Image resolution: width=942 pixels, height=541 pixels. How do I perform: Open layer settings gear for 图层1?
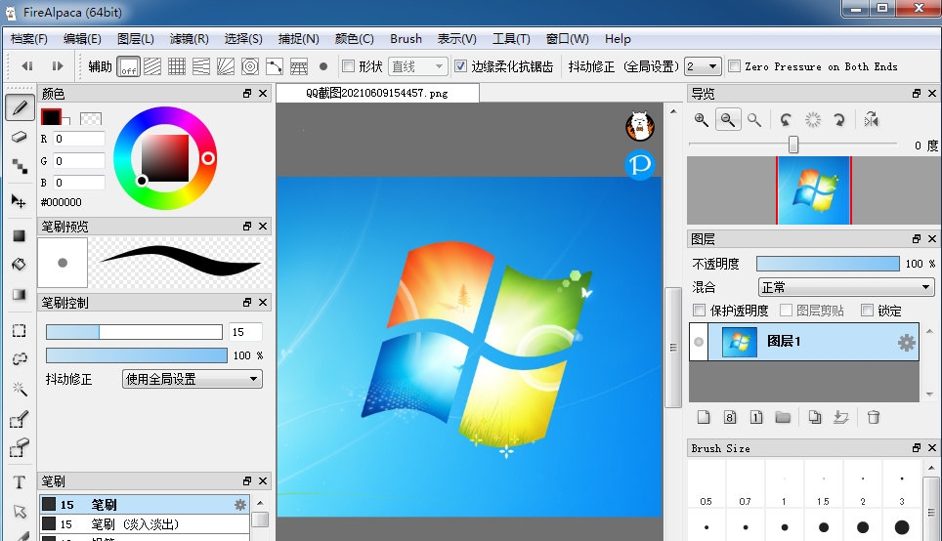click(906, 343)
